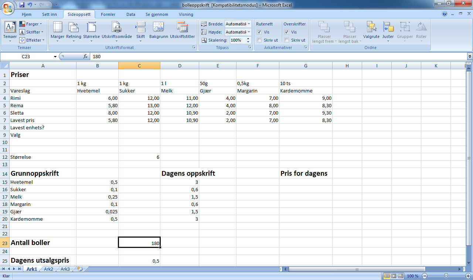Screen dimensions: 473x280
Task: Open Excel help question mark icon
Action: click(x=445, y=14)
